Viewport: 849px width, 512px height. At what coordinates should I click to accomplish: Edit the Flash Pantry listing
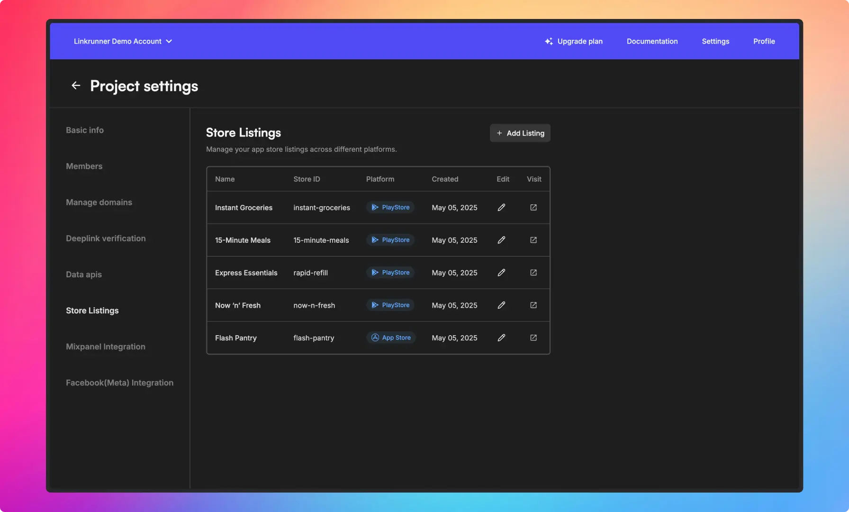pyautogui.click(x=501, y=338)
